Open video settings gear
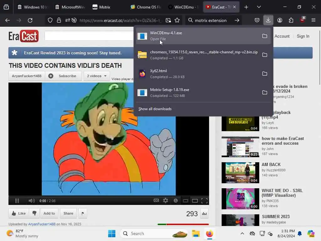 point(166,201)
